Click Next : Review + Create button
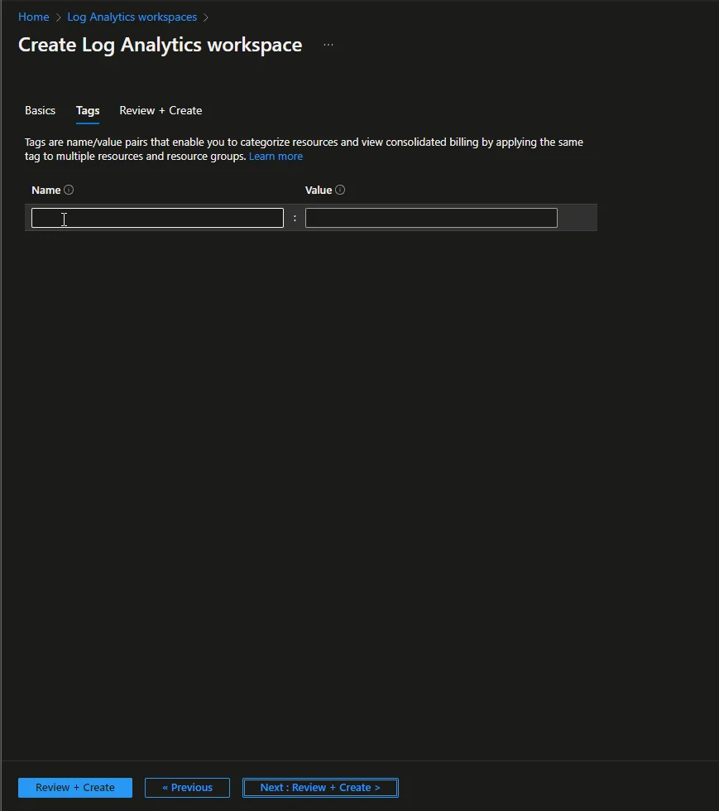719x811 pixels. point(320,788)
